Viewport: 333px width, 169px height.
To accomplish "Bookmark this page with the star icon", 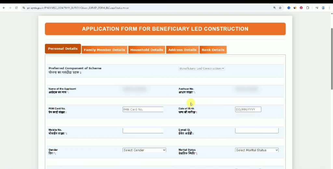I will coord(280,8).
